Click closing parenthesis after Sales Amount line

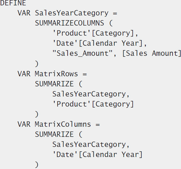36,64
